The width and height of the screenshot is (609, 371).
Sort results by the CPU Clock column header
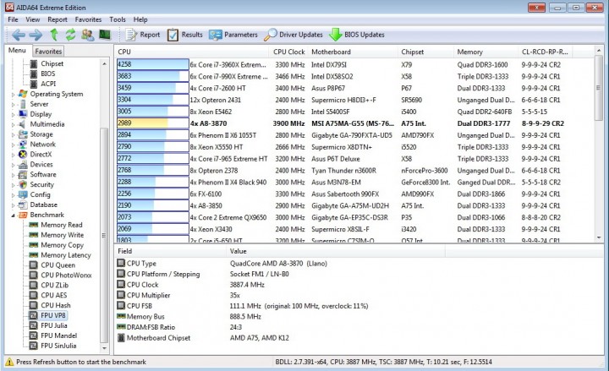click(288, 52)
